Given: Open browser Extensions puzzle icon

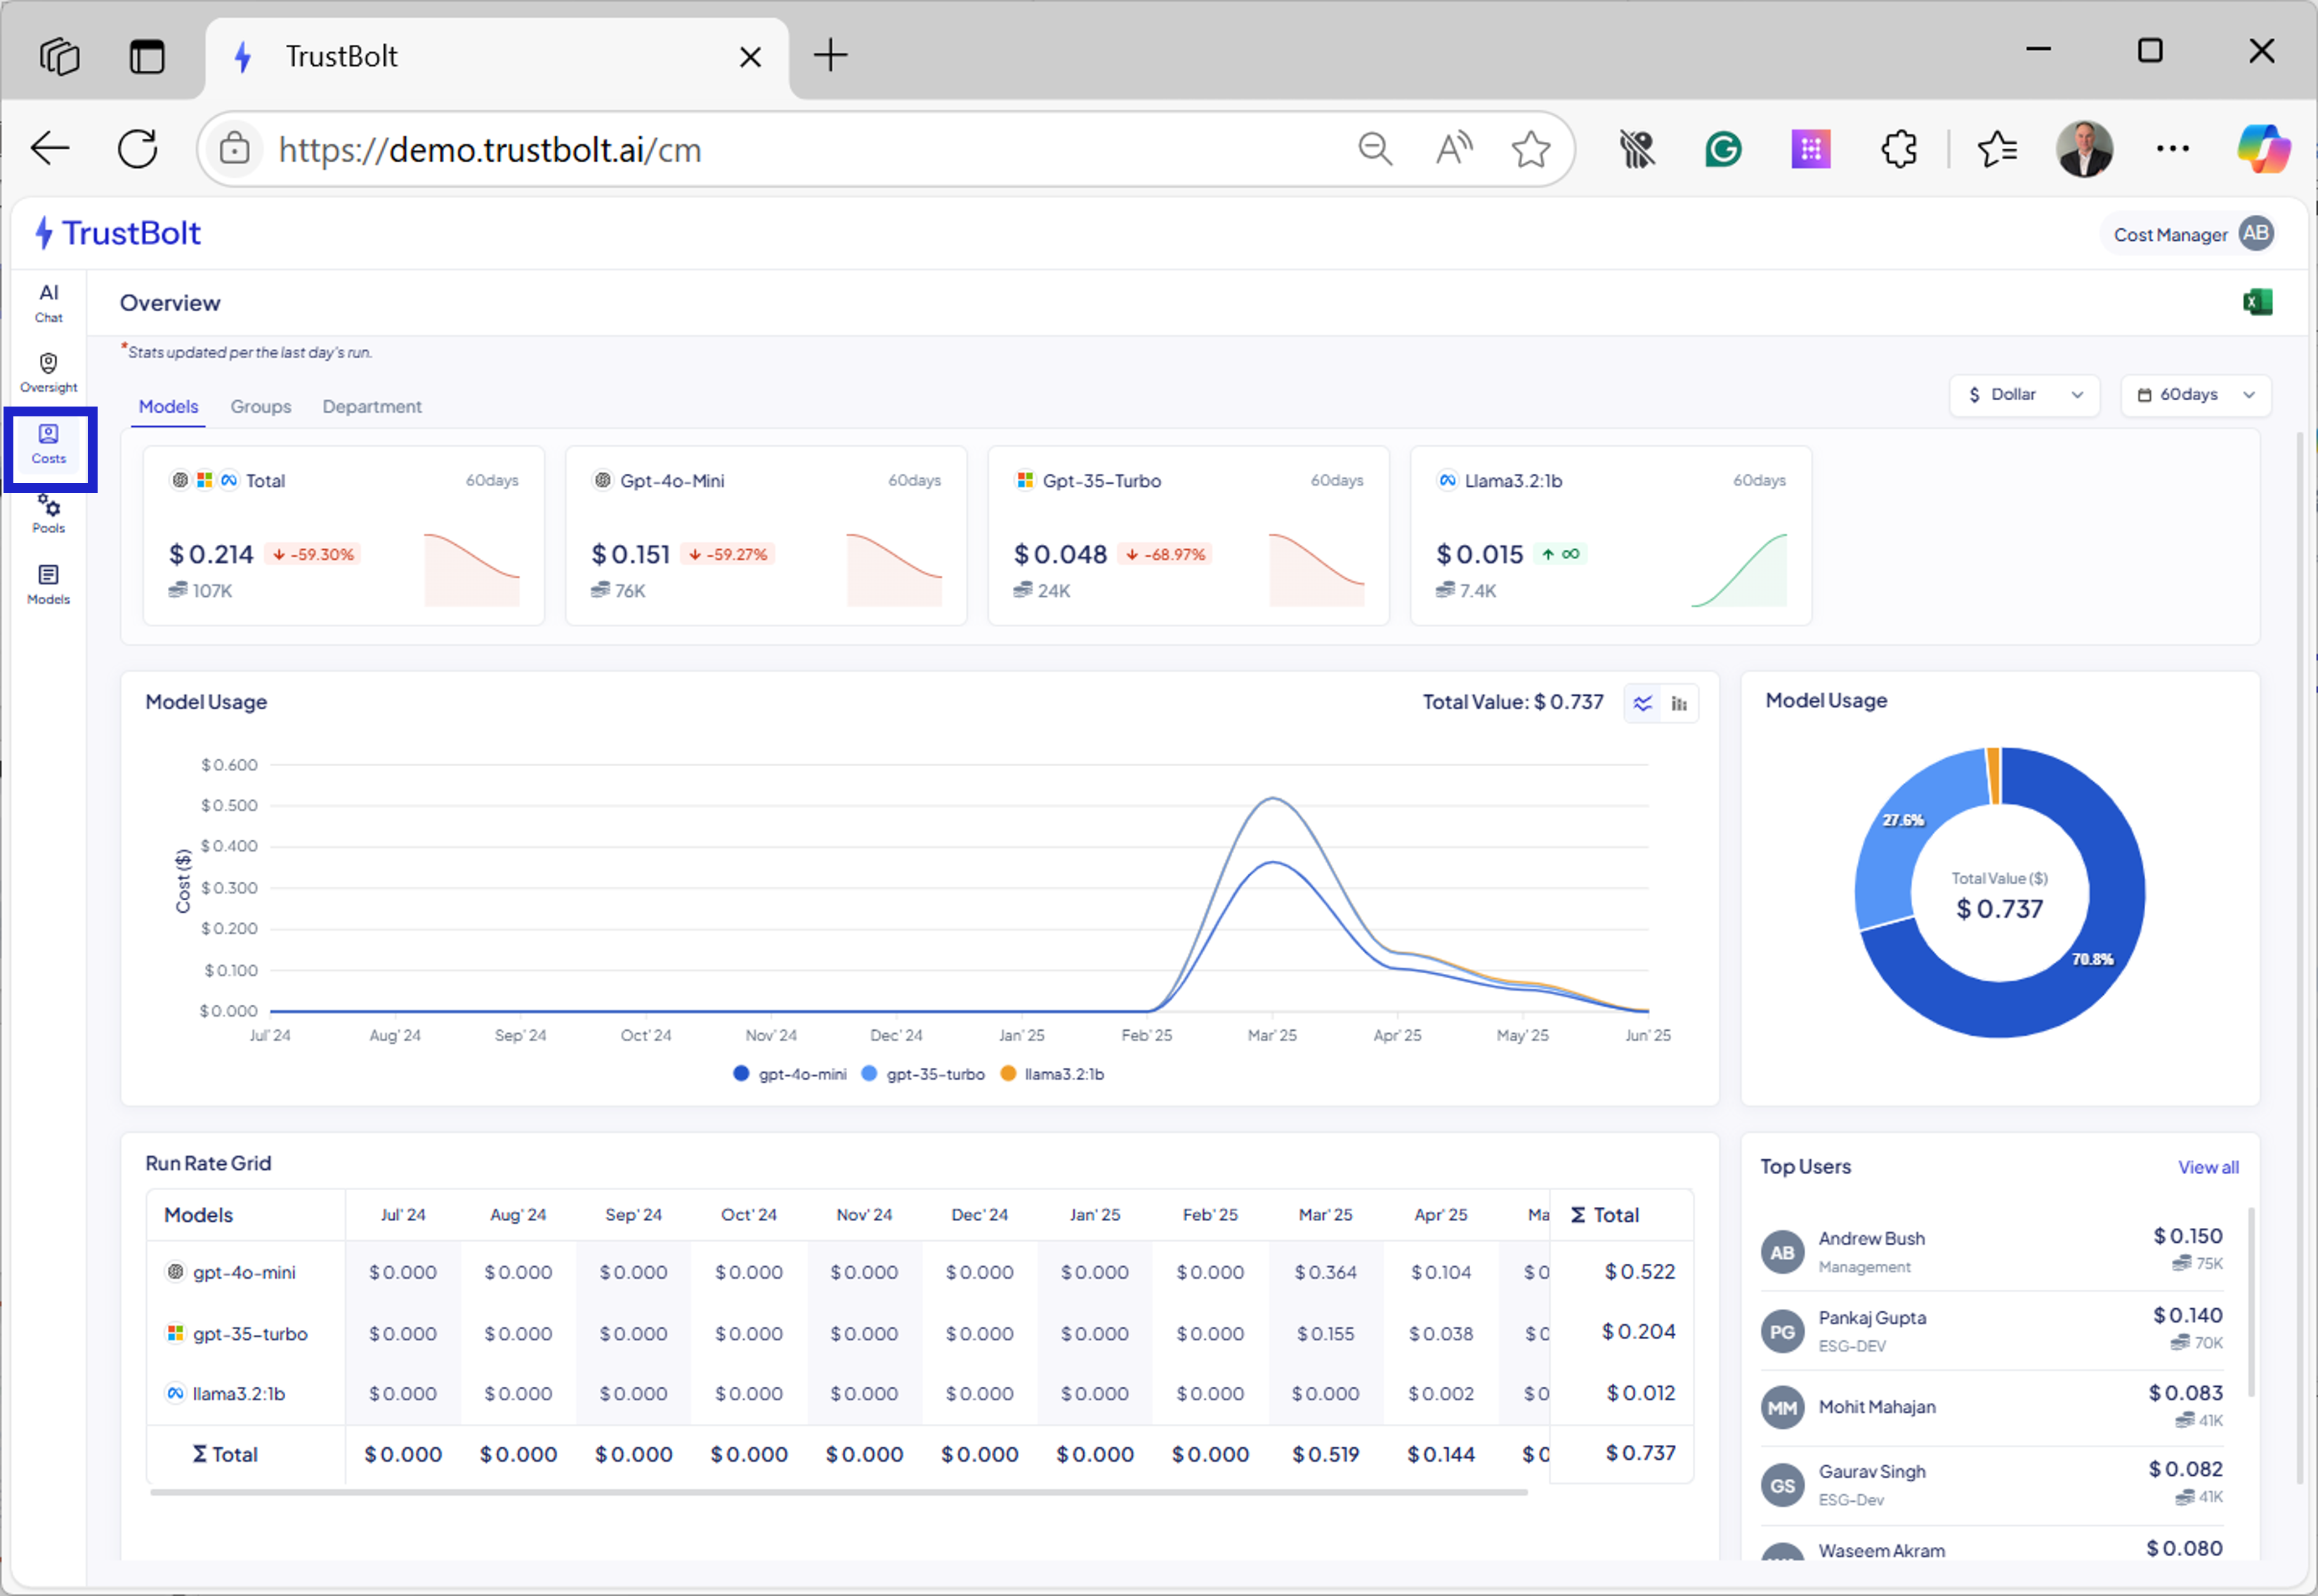Looking at the screenshot, I should [x=1899, y=149].
